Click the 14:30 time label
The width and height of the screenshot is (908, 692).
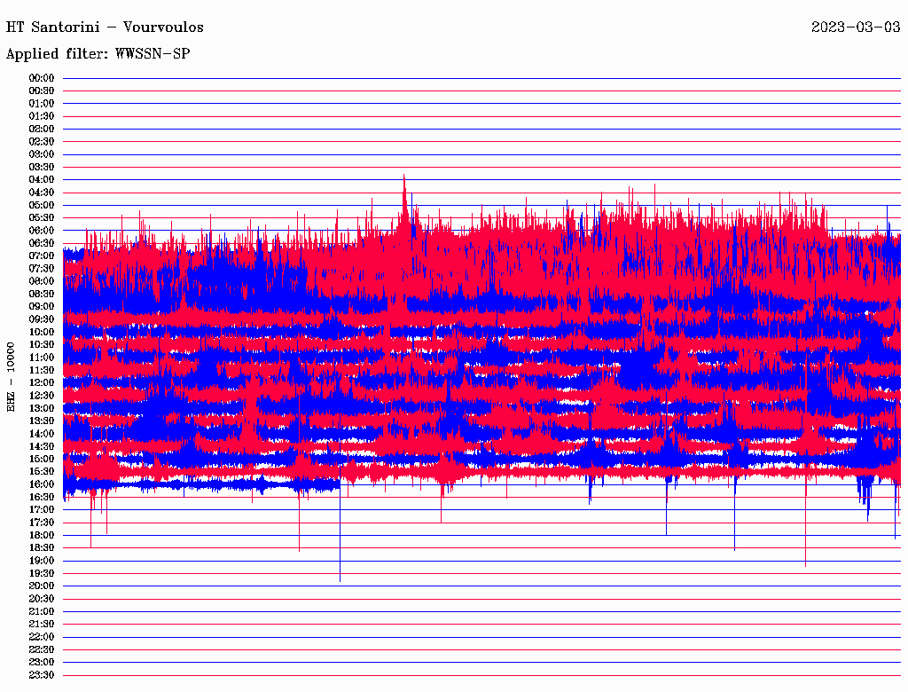[x=42, y=447]
